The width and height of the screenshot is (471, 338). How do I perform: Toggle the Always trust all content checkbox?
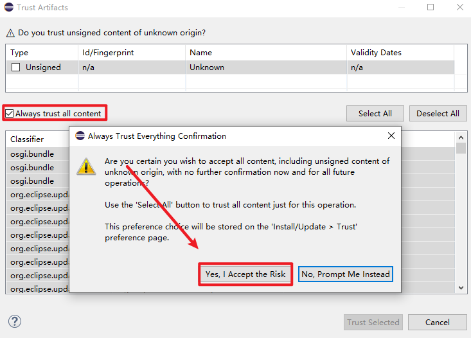point(10,114)
